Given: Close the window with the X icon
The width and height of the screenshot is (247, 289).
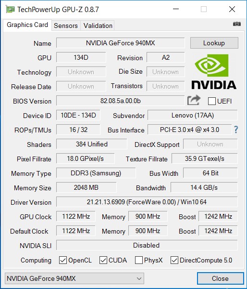Looking at the screenshot, I should [232, 9].
